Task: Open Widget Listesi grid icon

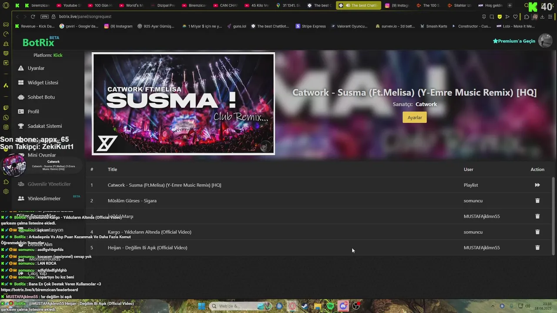Action: (x=20, y=83)
